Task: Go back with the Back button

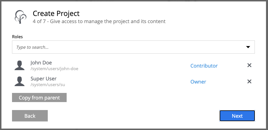Action: (x=30, y=116)
